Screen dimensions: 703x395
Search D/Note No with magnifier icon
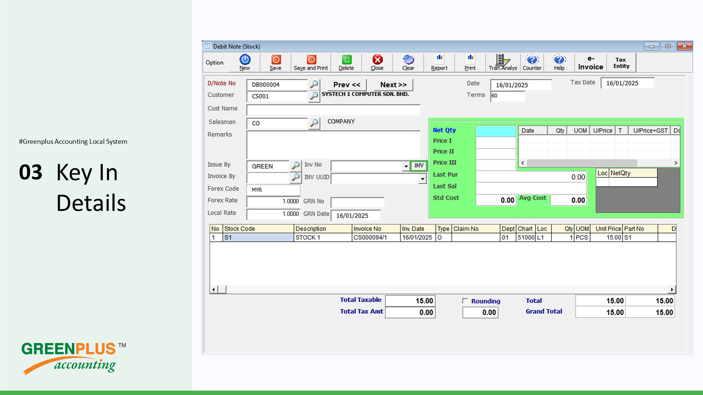[314, 84]
